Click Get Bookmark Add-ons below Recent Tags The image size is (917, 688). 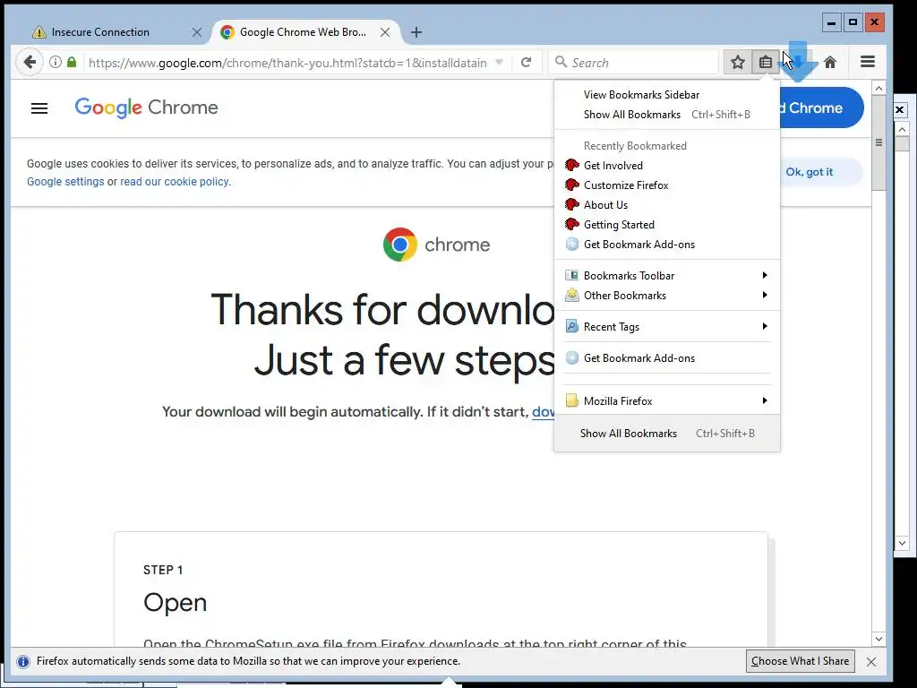pos(666,358)
